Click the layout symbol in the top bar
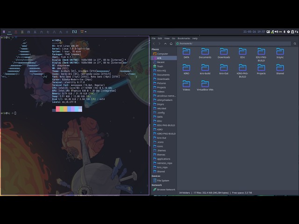This screenshot has width=299, height=224. click(x=74, y=32)
